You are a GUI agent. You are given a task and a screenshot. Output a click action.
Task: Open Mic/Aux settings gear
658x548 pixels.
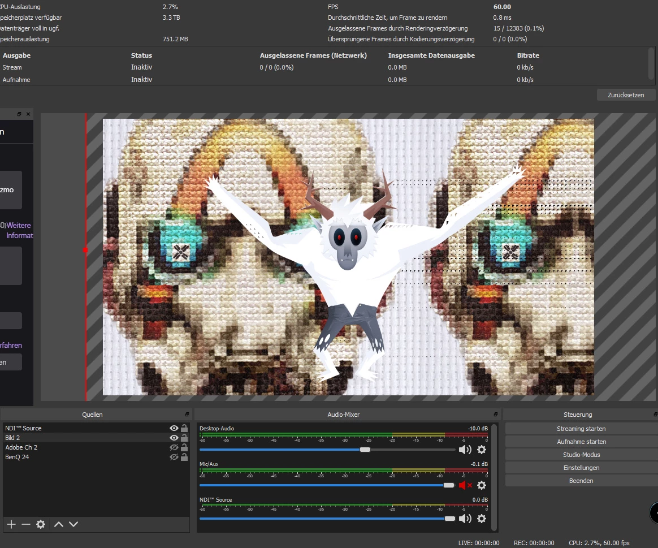[482, 485]
